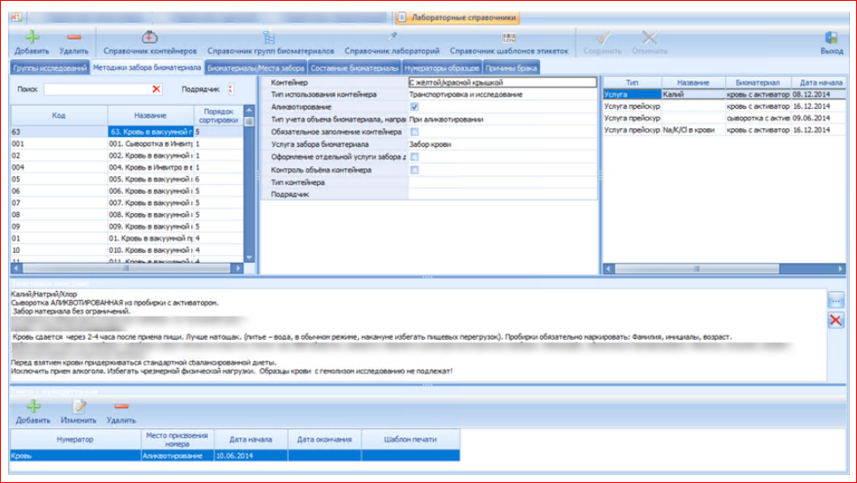857x483 pixels.
Task: Open Справочник шаблонов этикеток
Action: 508,38
